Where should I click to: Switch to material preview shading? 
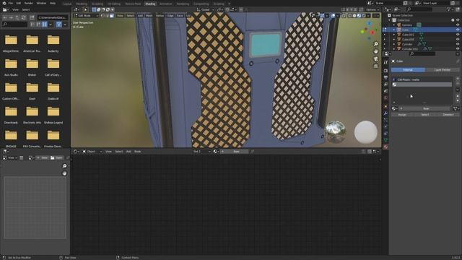(x=359, y=16)
